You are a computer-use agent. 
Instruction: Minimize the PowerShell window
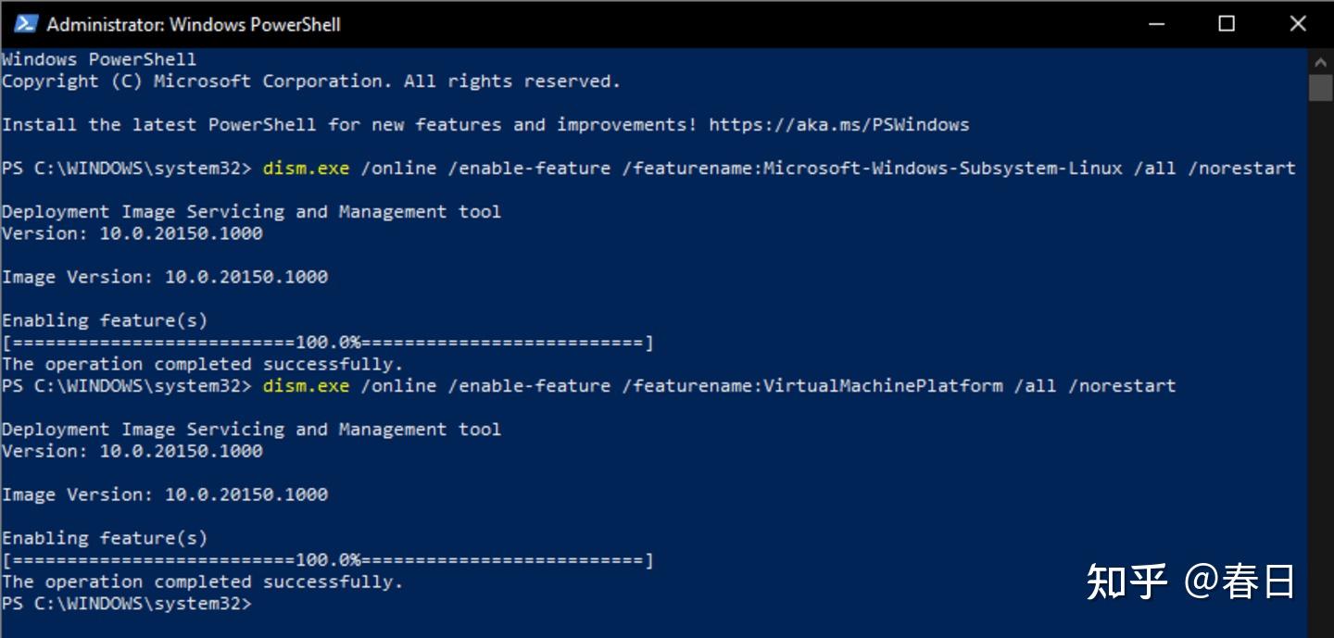point(1154,24)
